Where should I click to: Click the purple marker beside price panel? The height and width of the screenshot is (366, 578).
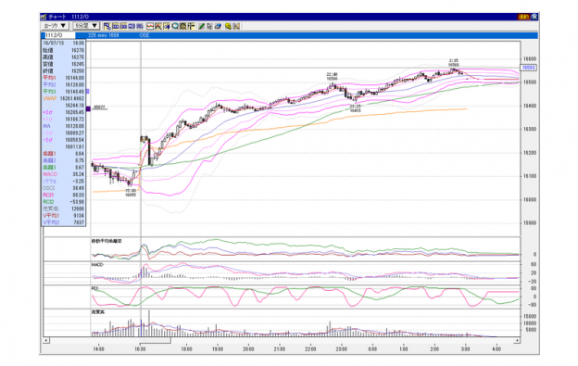coord(88,108)
